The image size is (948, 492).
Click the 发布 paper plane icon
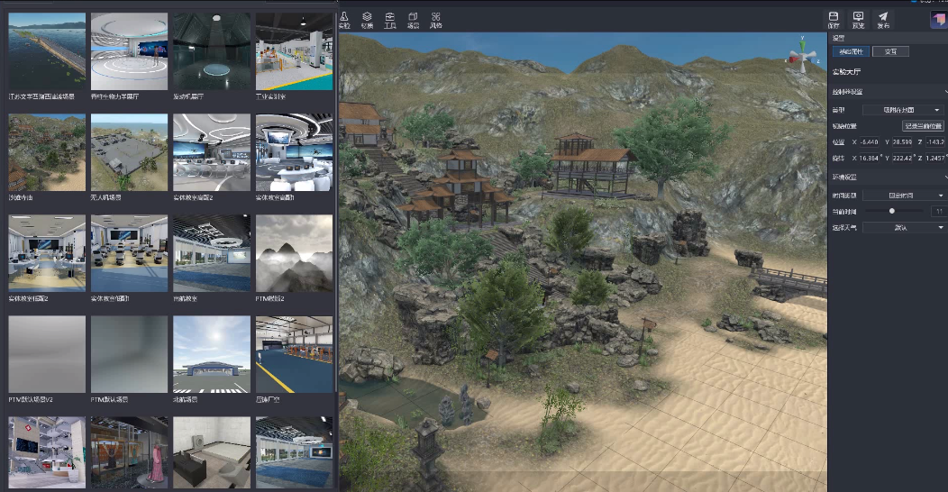click(883, 20)
